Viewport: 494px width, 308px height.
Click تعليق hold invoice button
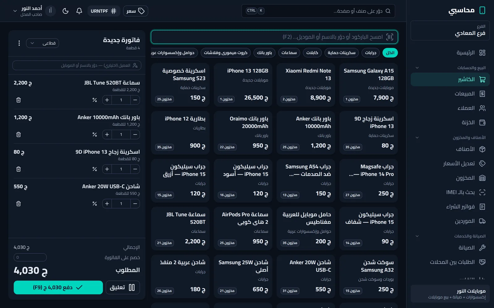(123, 287)
